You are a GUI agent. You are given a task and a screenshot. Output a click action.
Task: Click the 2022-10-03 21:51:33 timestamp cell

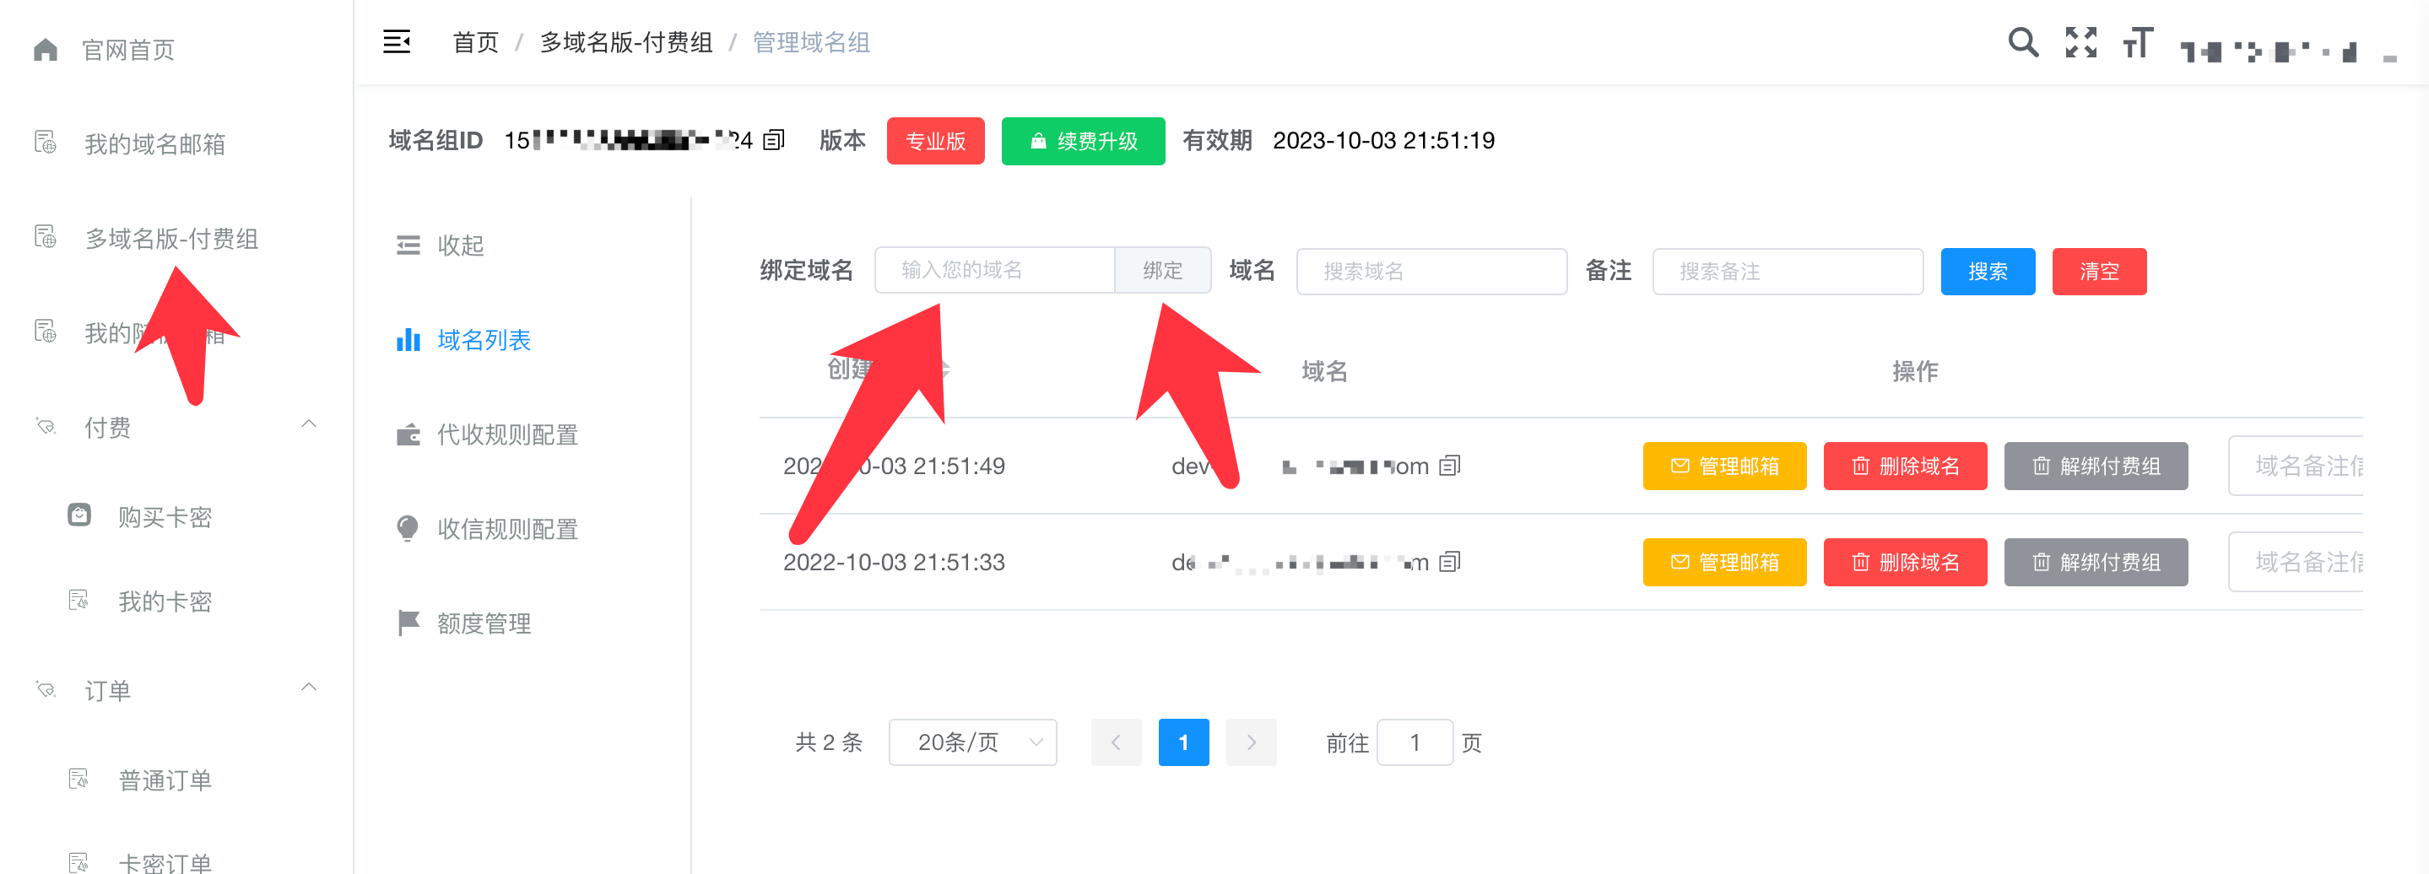(x=894, y=562)
